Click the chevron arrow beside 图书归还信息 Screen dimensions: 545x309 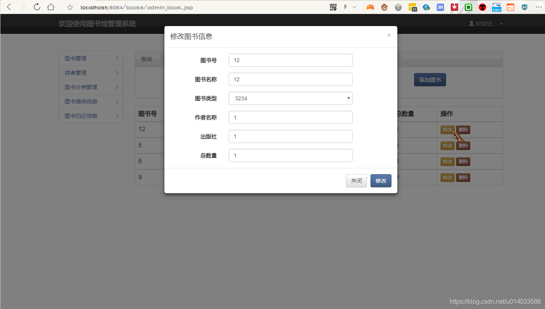[x=117, y=116]
